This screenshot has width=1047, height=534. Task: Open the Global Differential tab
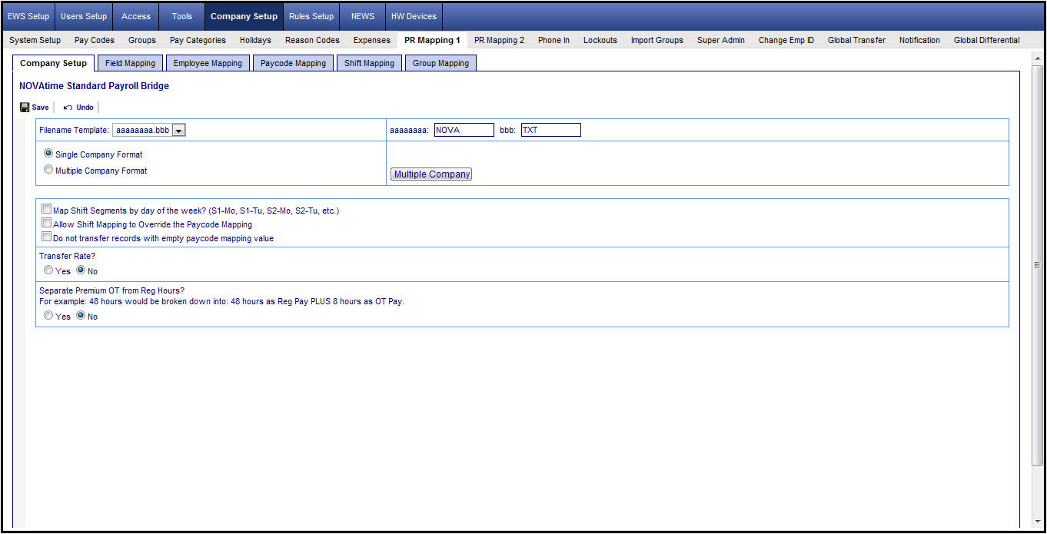click(987, 40)
